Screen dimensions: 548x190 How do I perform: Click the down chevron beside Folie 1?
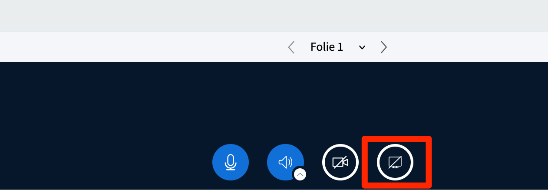[x=362, y=47]
